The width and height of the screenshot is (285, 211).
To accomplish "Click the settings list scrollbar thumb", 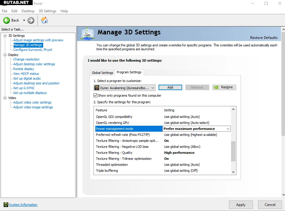I will click(233, 151).
